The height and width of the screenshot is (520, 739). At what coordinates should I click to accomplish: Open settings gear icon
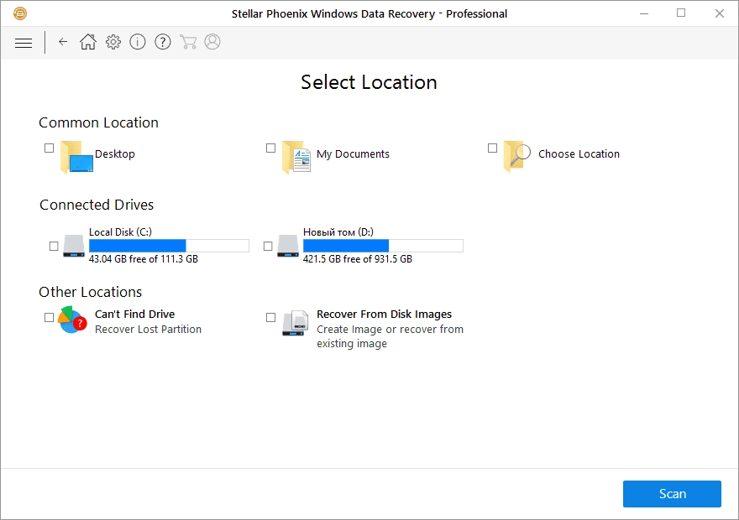(x=113, y=42)
